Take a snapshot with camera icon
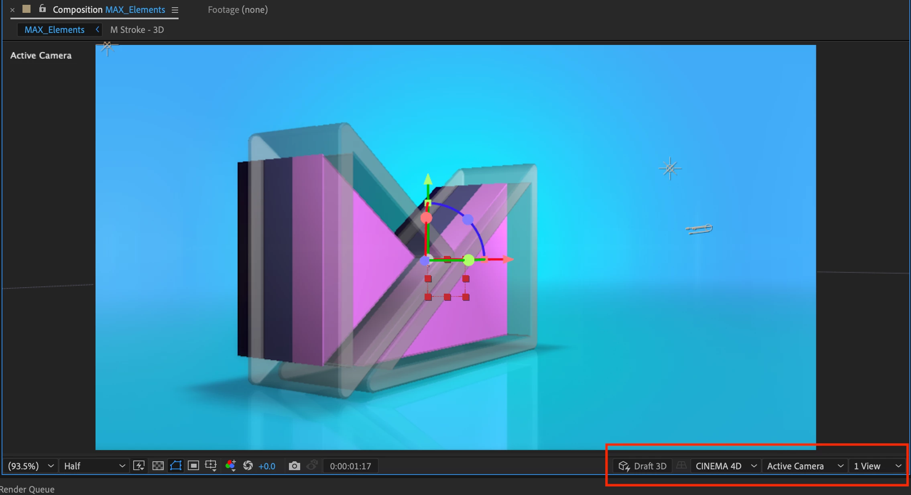This screenshot has height=495, width=911. coord(294,466)
